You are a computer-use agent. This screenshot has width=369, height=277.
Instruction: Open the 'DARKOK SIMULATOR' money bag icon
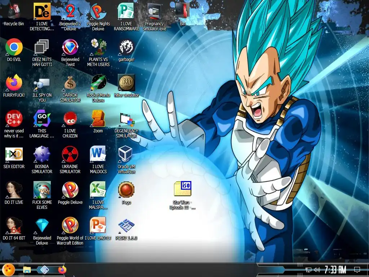tap(70, 83)
